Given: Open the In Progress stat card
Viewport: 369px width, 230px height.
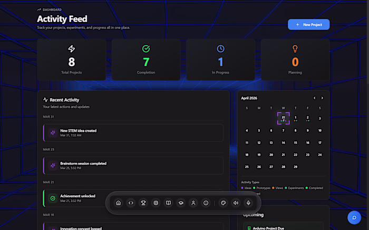Looking at the screenshot, I should point(220,60).
